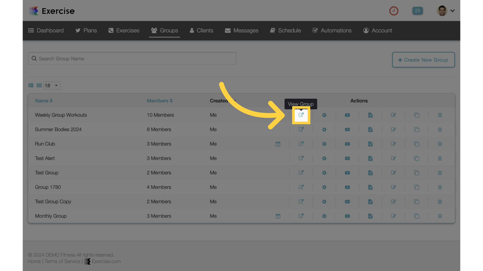Image resolution: width=483 pixels, height=271 pixels.
Task: Delete the Group 1780 row
Action: [440, 187]
